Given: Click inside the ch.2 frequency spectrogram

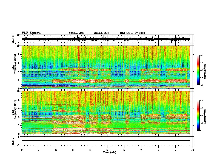Looking at the screenshot, I should tap(105, 113).
